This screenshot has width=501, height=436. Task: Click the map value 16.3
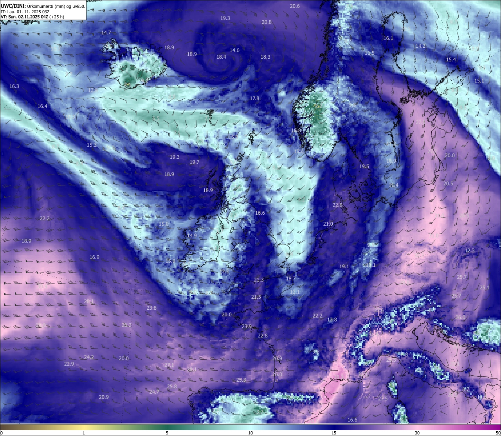[x=14, y=86]
